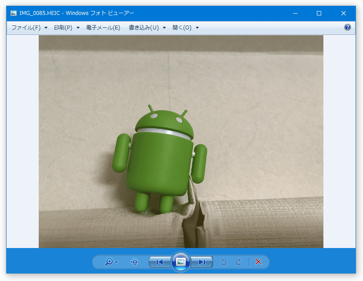
Task: Rotate the photo clockwise
Action: (x=238, y=262)
